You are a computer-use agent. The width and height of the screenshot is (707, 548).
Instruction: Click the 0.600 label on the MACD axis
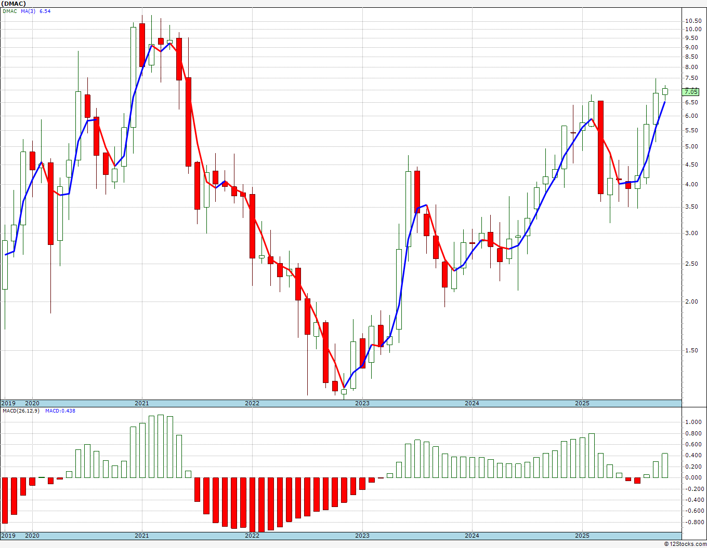(693, 445)
